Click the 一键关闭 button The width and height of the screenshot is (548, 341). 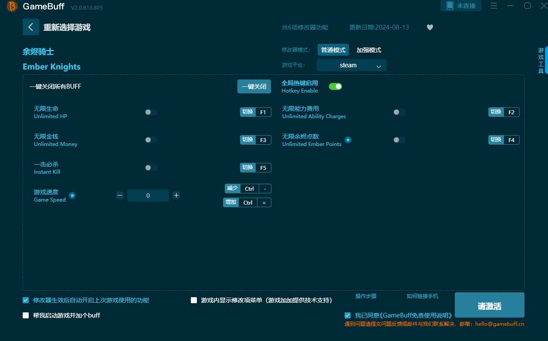(254, 86)
